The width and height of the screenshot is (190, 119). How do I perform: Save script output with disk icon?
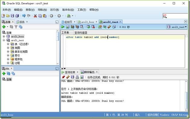coord(72,77)
